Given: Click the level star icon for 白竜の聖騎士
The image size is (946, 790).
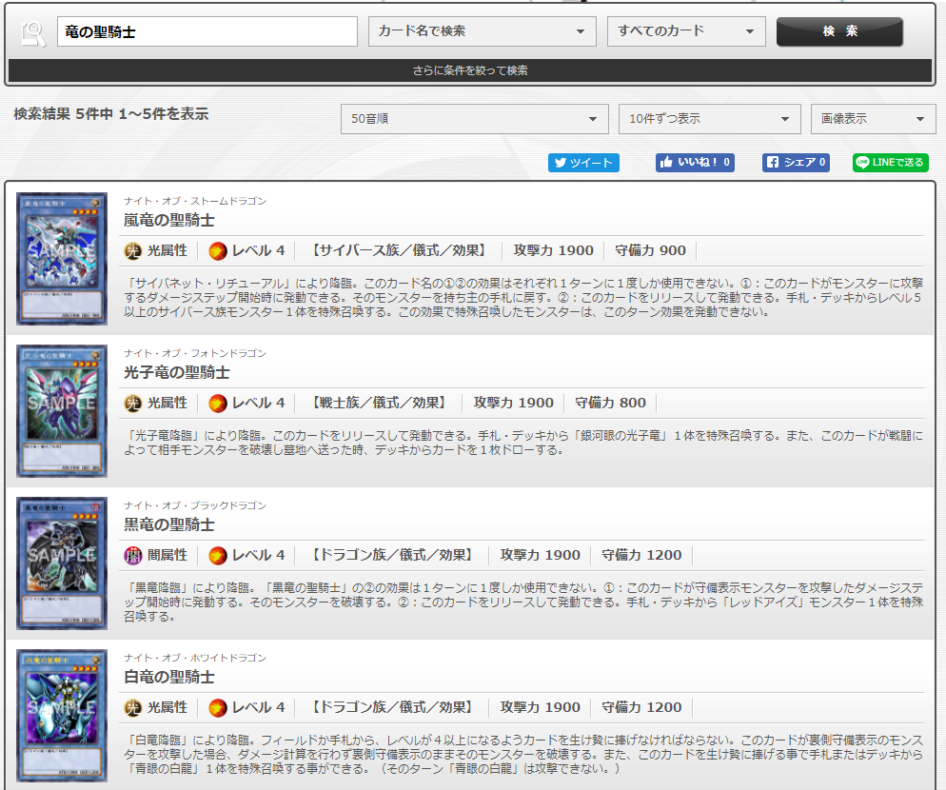Looking at the screenshot, I should 218,708.
